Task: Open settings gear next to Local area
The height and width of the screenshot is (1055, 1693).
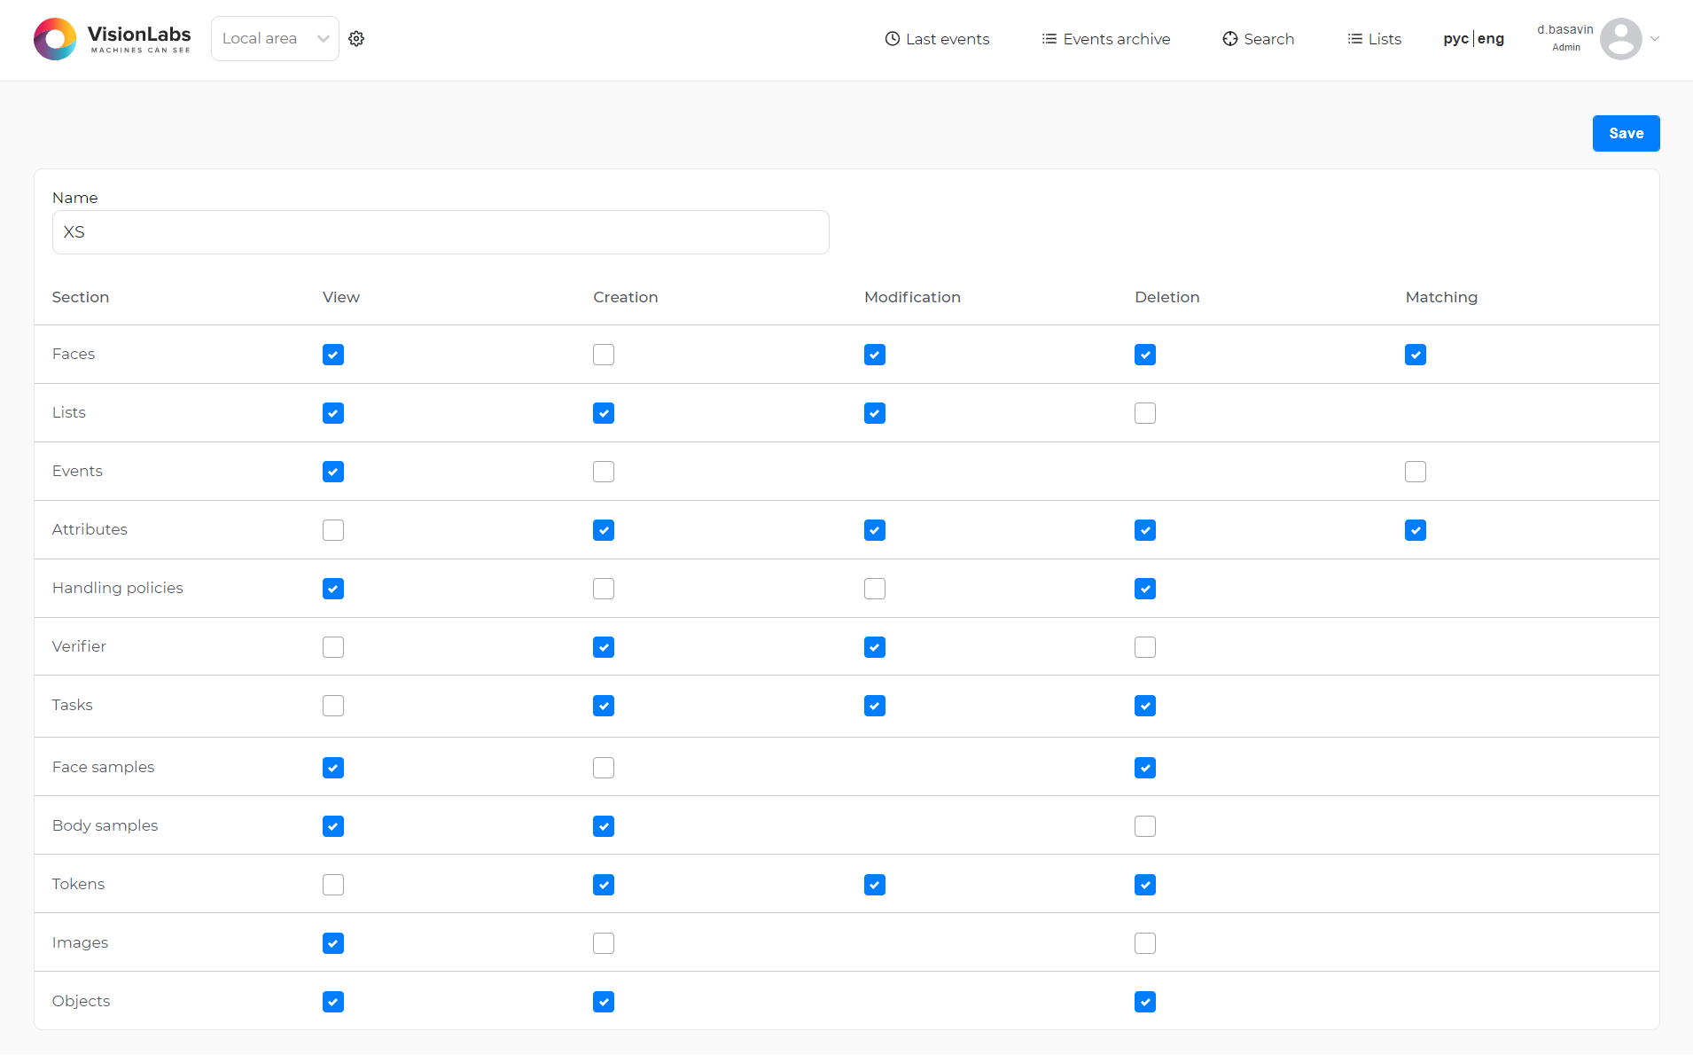Action: (356, 39)
